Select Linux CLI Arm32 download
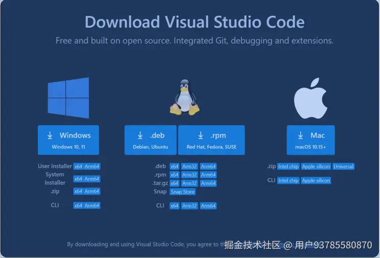Screen dimensions: 380x258 [190, 206]
